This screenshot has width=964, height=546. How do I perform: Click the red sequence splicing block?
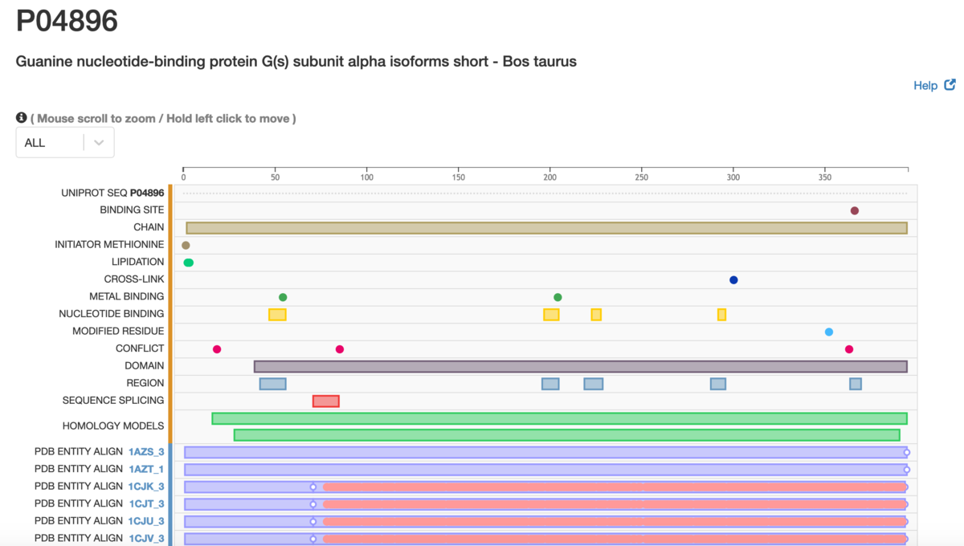pyautogui.click(x=326, y=401)
